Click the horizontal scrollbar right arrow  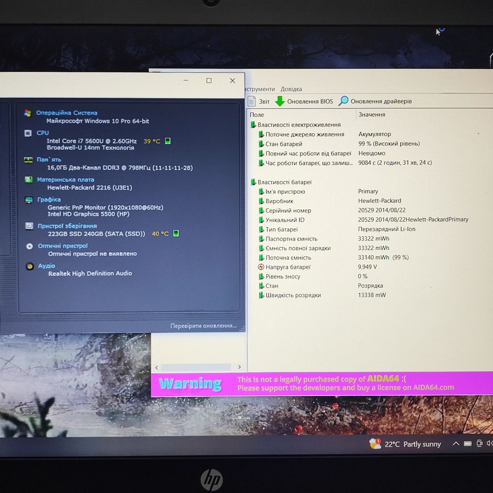click(x=240, y=367)
